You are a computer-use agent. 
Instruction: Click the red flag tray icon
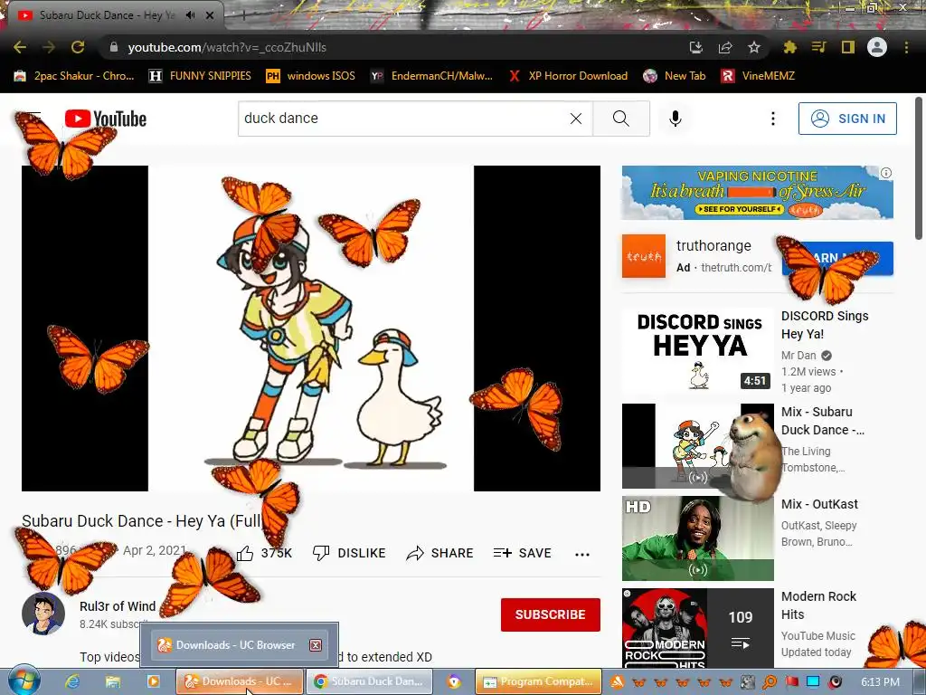(x=792, y=681)
